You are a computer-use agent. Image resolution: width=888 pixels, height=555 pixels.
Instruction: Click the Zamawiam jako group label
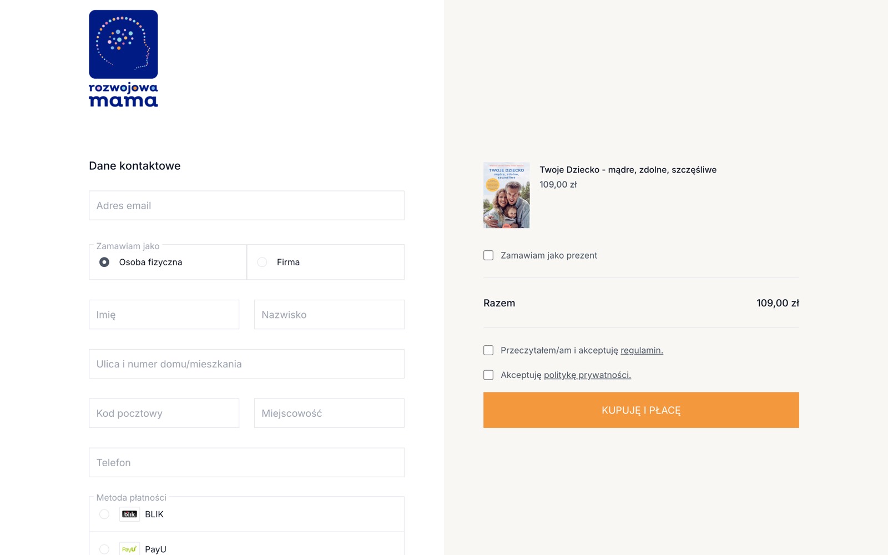pos(128,246)
